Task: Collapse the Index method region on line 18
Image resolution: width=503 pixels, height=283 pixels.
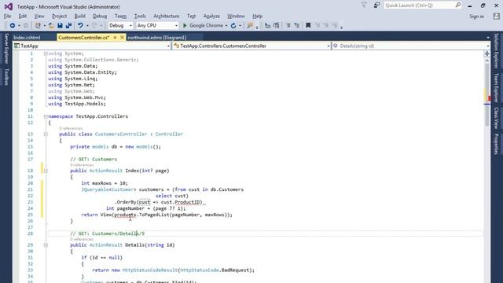Action: [46, 171]
